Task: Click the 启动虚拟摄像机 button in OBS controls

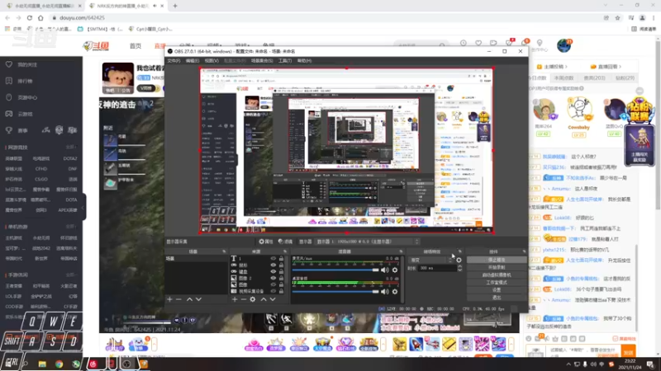Action: [497, 275]
